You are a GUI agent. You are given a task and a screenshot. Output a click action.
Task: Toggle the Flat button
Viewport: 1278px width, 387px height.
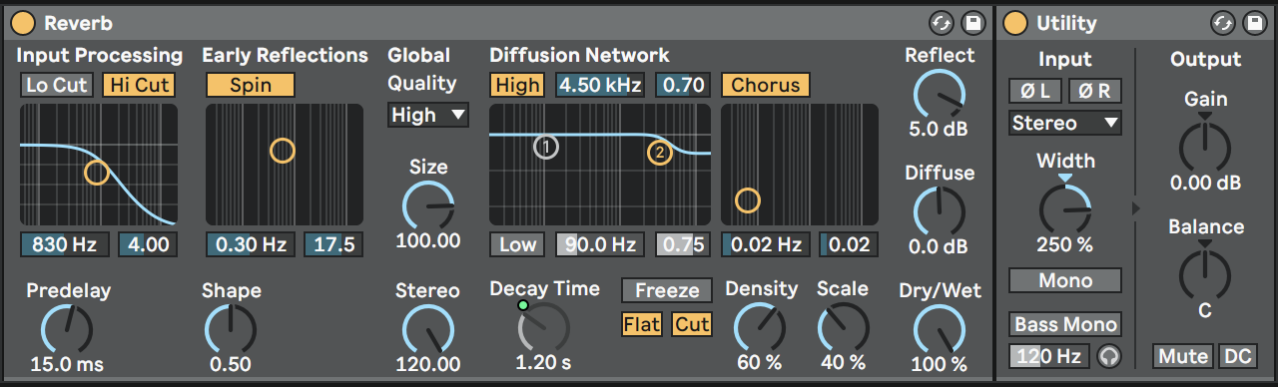coord(642,324)
